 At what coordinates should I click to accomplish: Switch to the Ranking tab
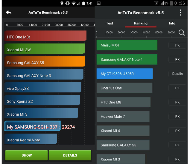(x=141, y=23)
